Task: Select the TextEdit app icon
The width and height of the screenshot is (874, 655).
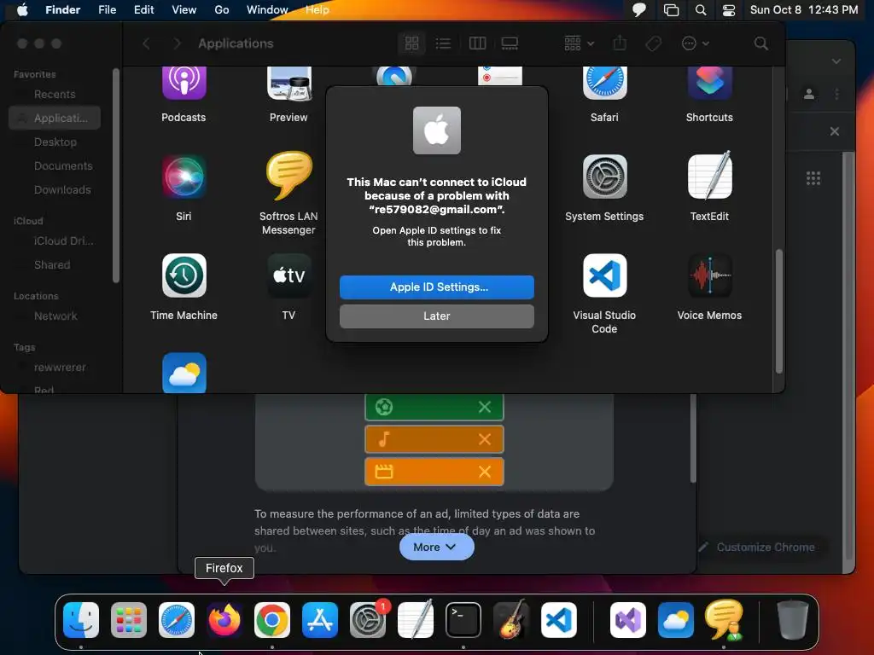Action: (x=709, y=176)
